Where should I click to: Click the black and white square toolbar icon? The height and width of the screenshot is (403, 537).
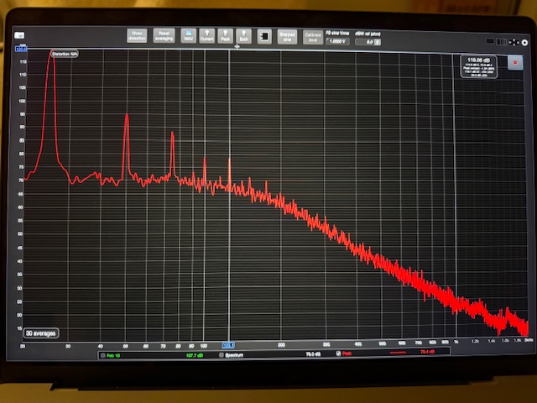click(263, 36)
